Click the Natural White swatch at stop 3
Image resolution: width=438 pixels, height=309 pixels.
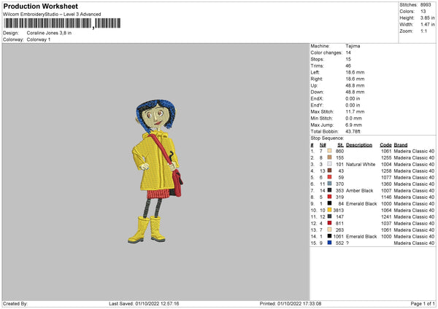[330, 164]
